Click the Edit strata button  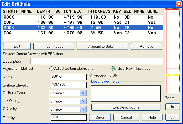17,46
